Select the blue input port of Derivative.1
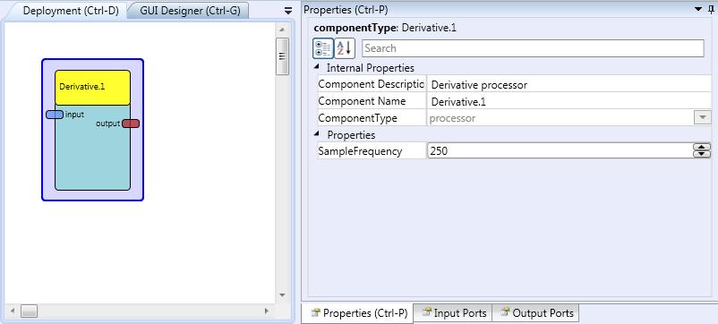 (55, 115)
